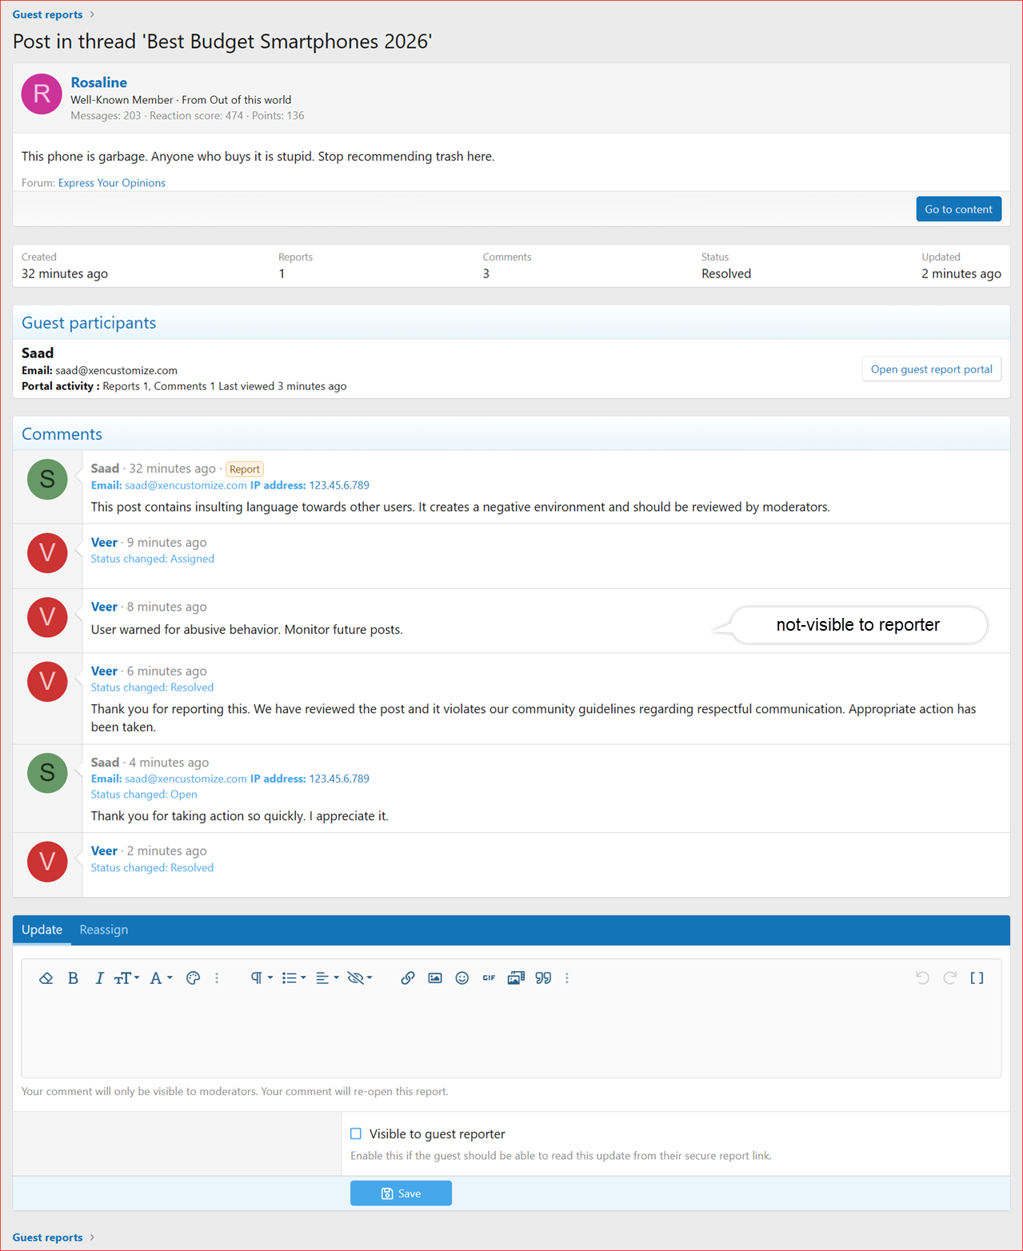Switch to the Update tab

[x=42, y=930]
